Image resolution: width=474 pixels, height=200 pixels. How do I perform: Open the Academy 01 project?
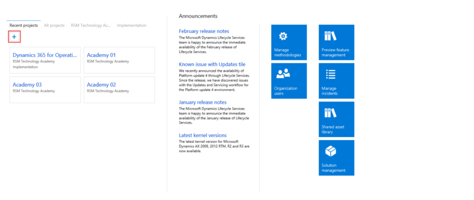(x=119, y=60)
